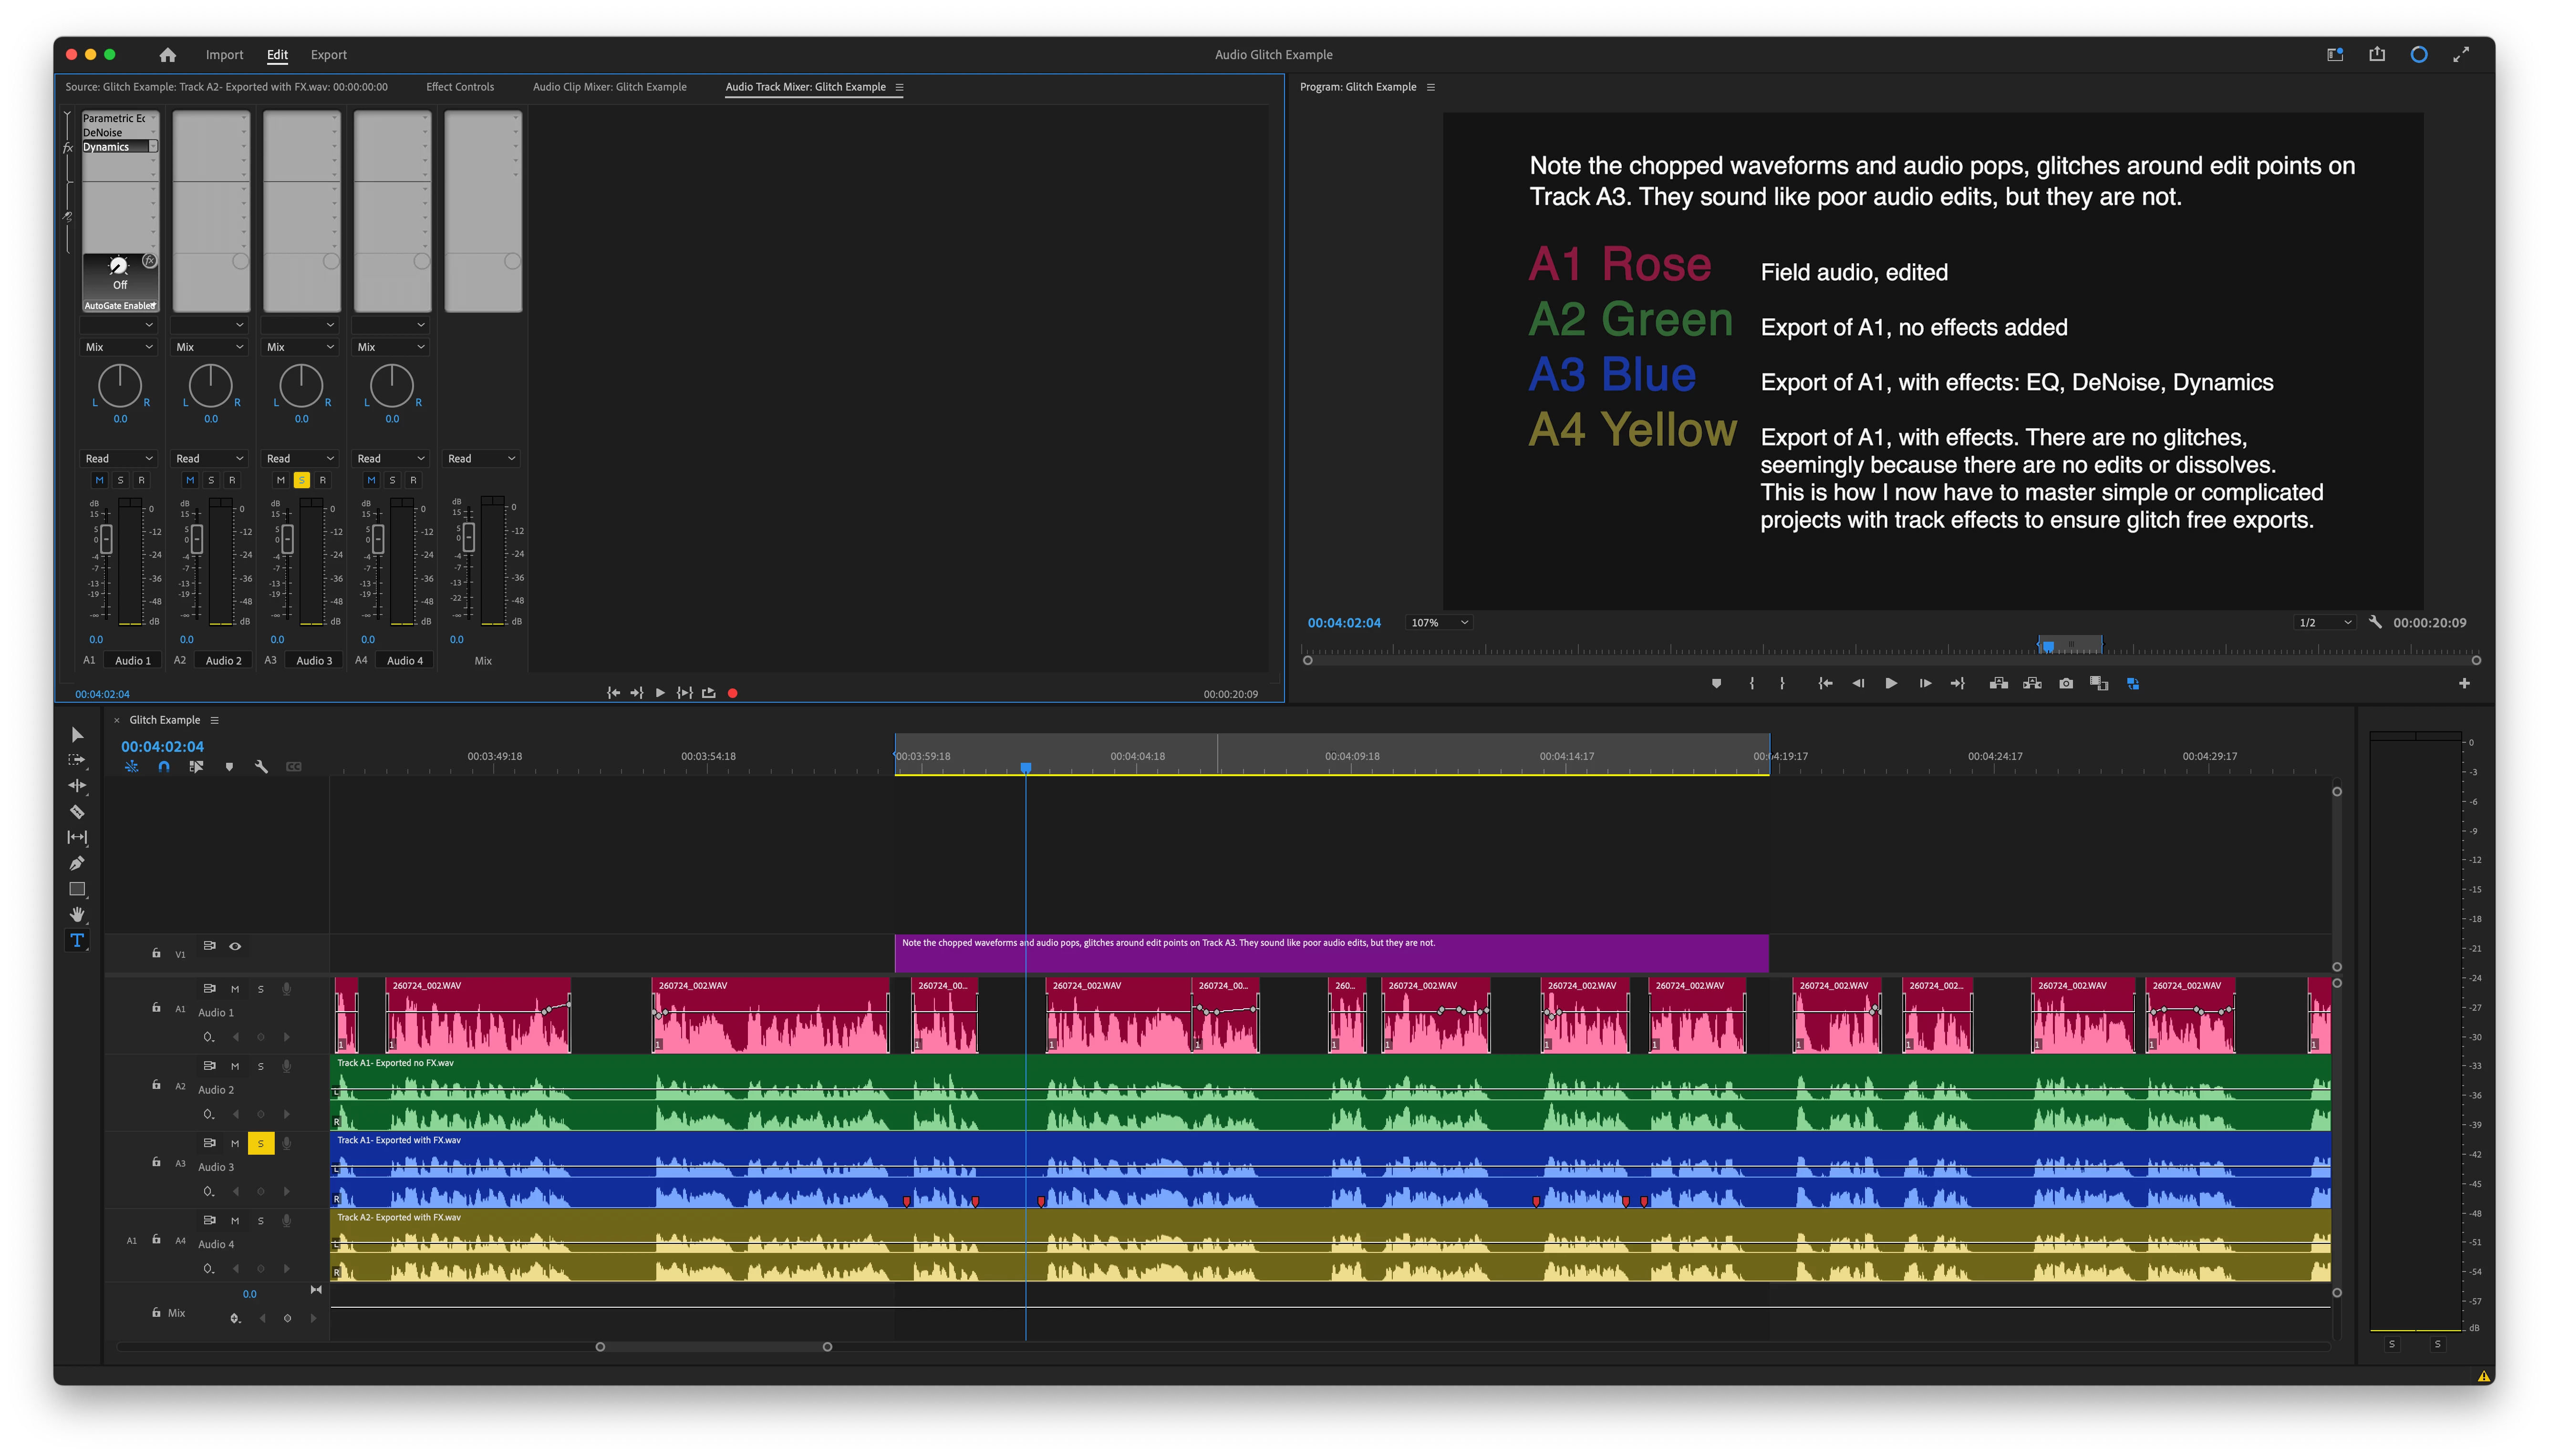Click Export Frame camera icon
The width and height of the screenshot is (2549, 1456).
tap(2066, 684)
